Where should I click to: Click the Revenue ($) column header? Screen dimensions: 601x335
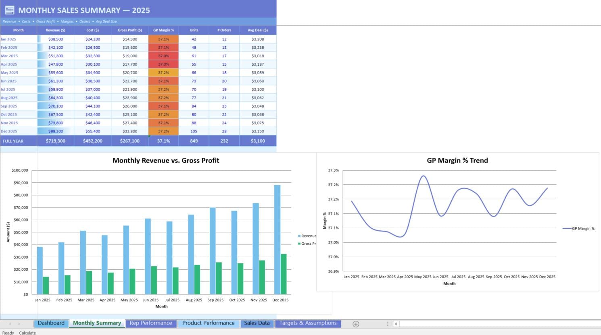(x=56, y=30)
